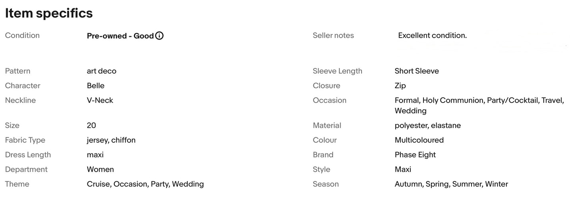Click the size value 20

point(91,125)
